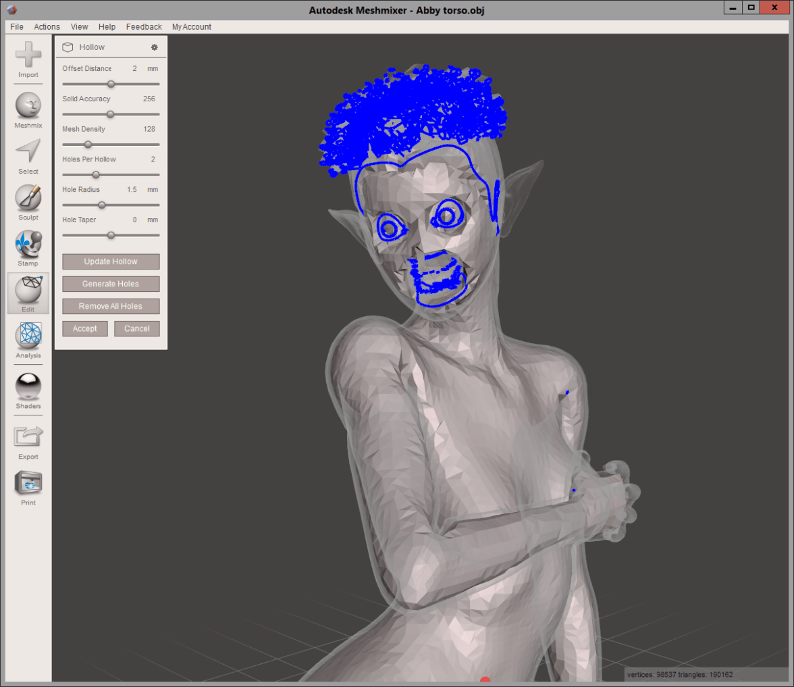Launch the Analysis tool
The height and width of the screenshot is (687, 794).
pyautogui.click(x=28, y=336)
